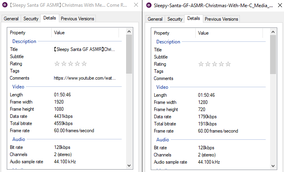Image resolution: width=284 pixels, height=172 pixels.
Task: Select Data rate 1790kbps
Action: point(207,117)
